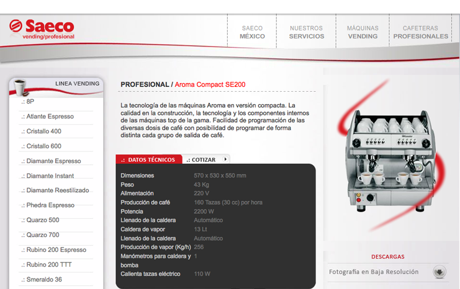The image size is (460, 289).
Task: Click the Peso value 43 Kg
Action: click(201, 185)
